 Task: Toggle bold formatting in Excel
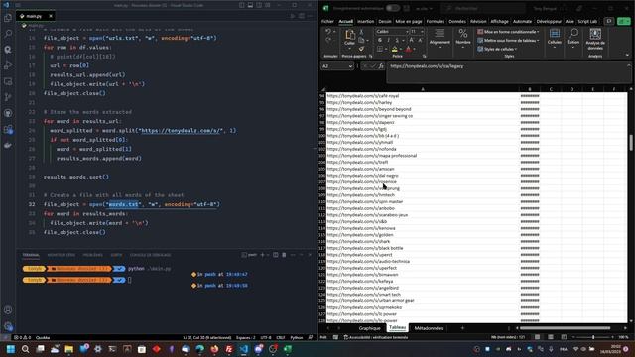pyautogui.click(x=380, y=40)
